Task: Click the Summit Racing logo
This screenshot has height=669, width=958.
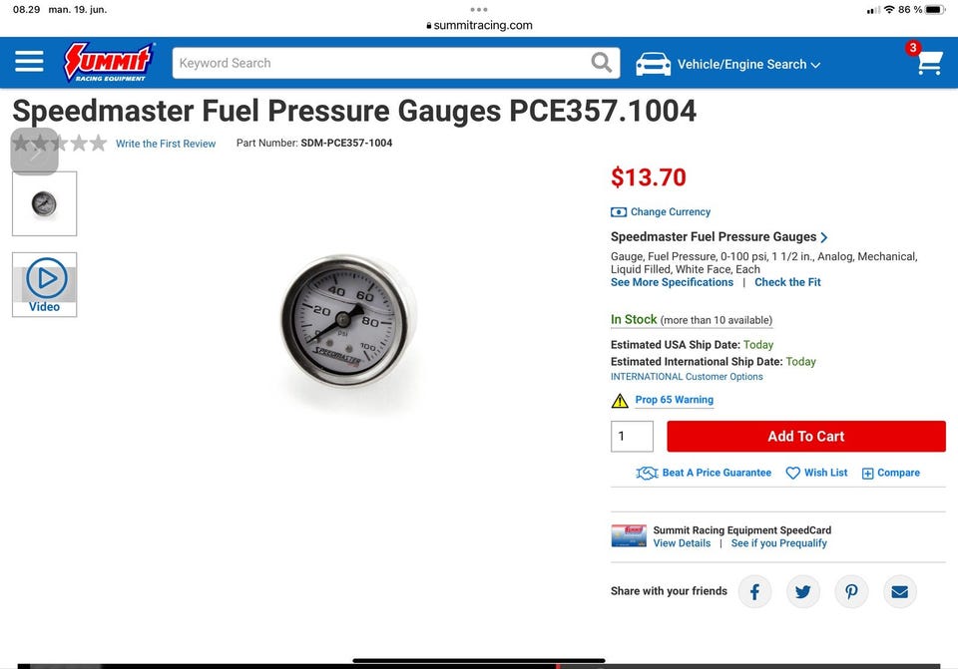Action: (109, 62)
